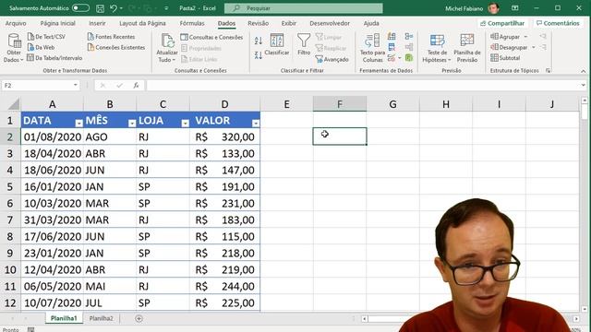Image resolution: width=591 pixels, height=332 pixels.
Task: Collapse the ribbon with the chevron
Action: [583, 71]
